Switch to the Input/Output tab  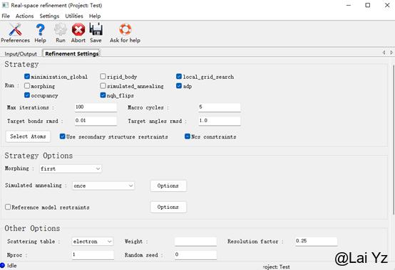pos(21,54)
